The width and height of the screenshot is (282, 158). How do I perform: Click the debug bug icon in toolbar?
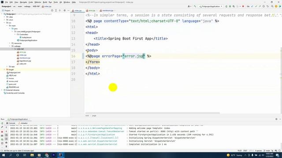point(230,7)
